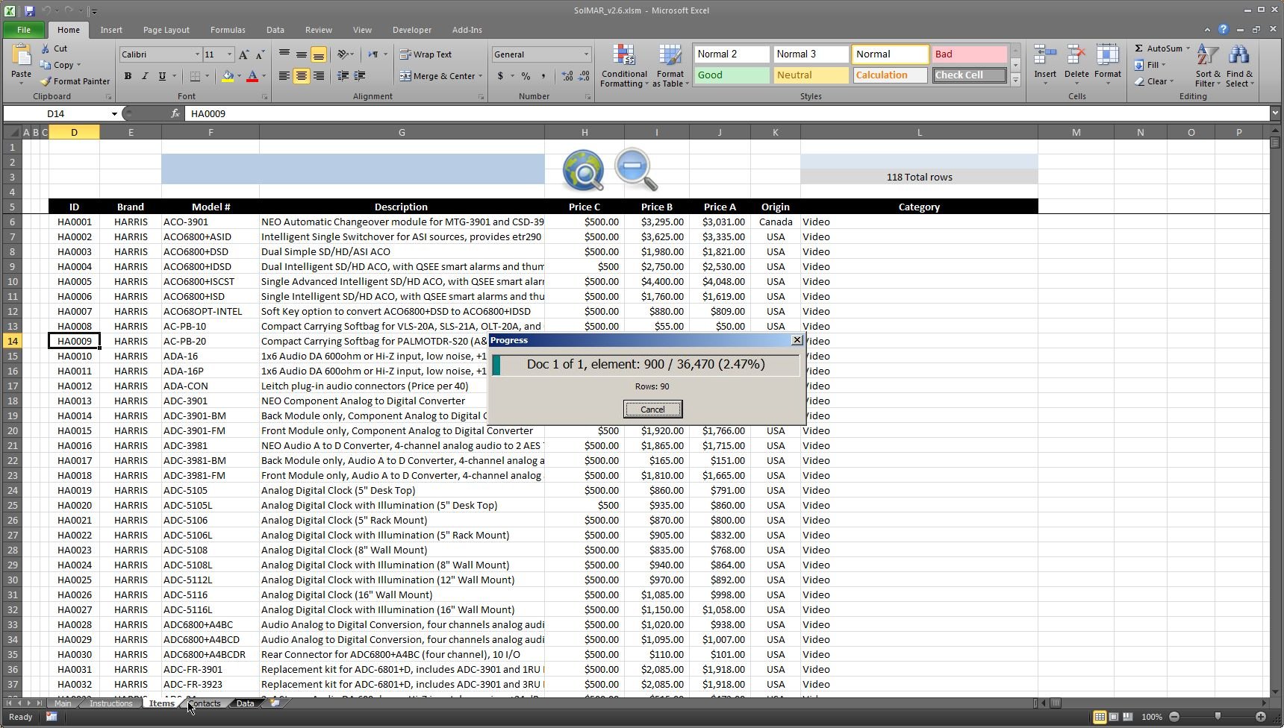The width and height of the screenshot is (1284, 728).
Task: Click the formula bar containing HA0009
Action: (x=728, y=113)
